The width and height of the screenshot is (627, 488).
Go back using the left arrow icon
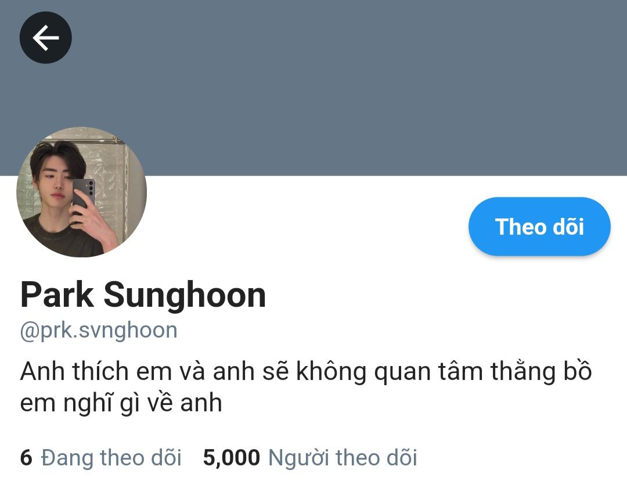[x=46, y=38]
